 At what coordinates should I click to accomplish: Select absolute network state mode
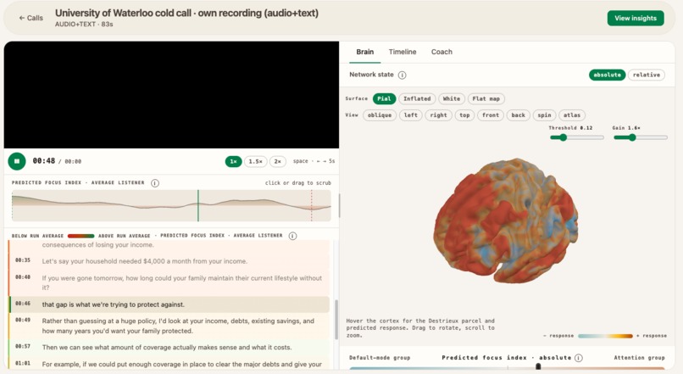click(607, 75)
